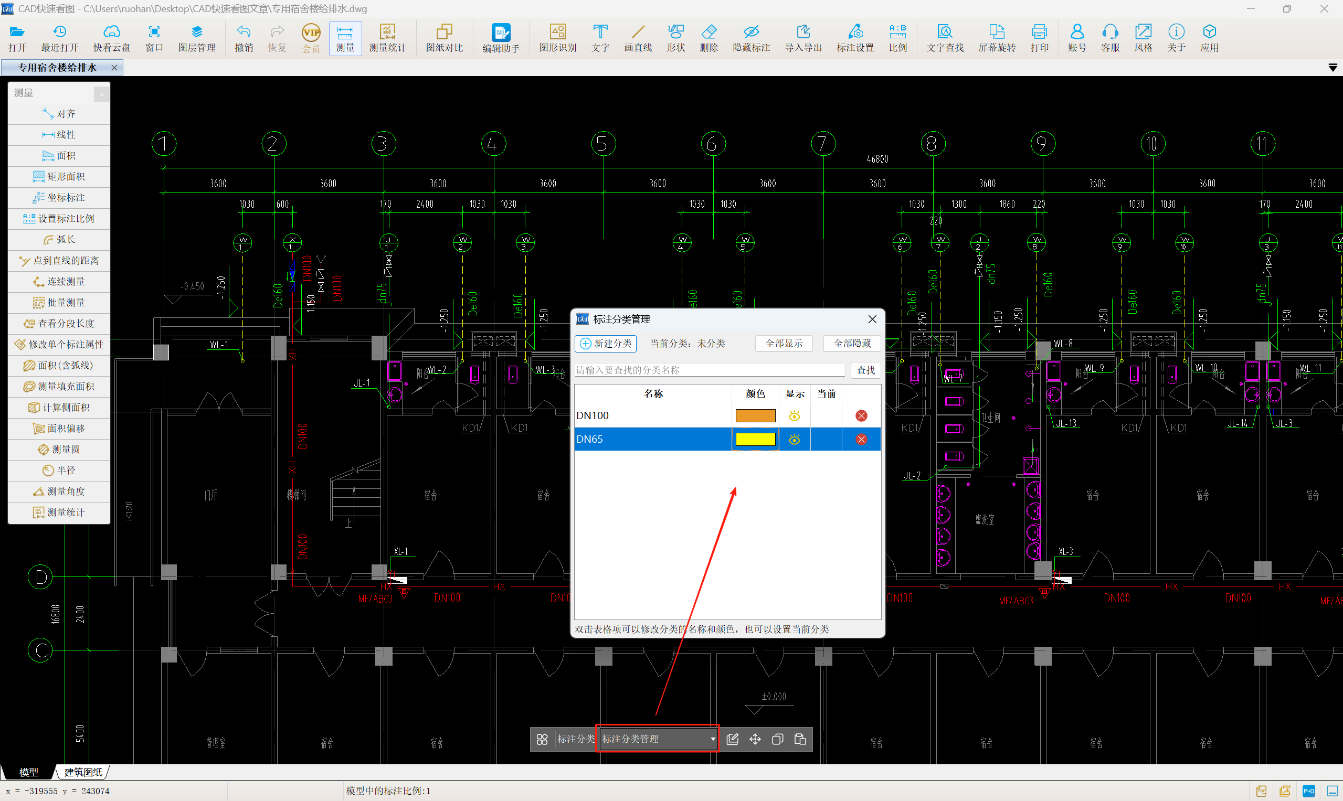Open tab list arrow at far right
The image size is (1343, 801).
tap(1332, 68)
